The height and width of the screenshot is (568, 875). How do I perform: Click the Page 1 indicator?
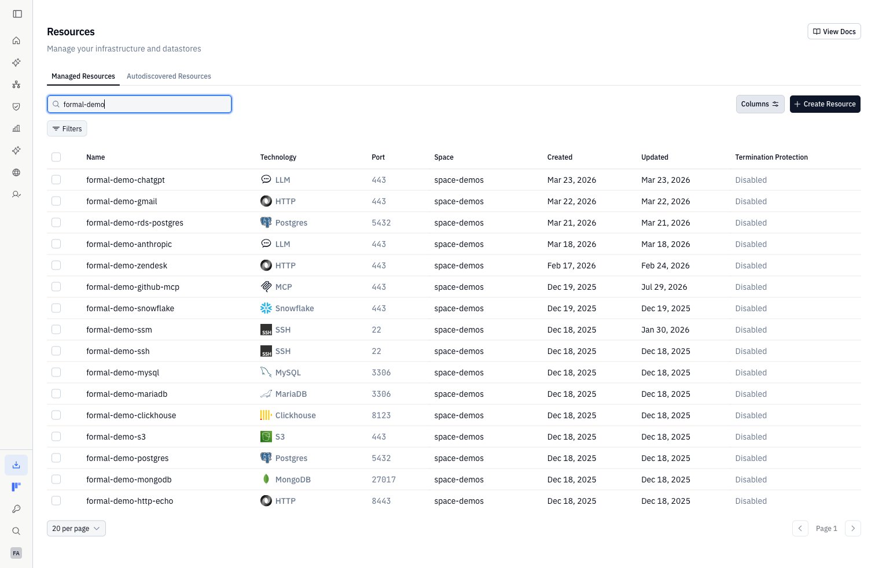tap(826, 529)
